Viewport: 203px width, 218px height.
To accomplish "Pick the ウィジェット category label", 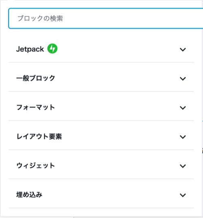I will tap(36, 166).
